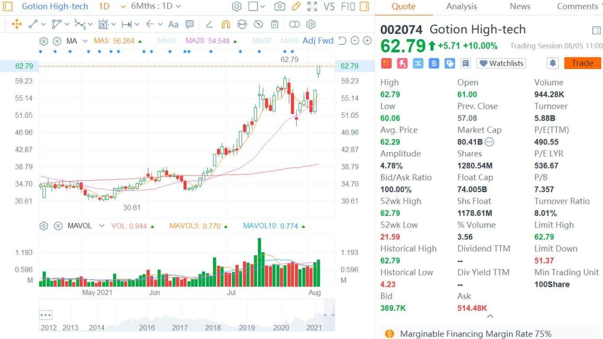Activate the magnet snap tool
The height and width of the screenshot is (339, 603).
[226, 24]
